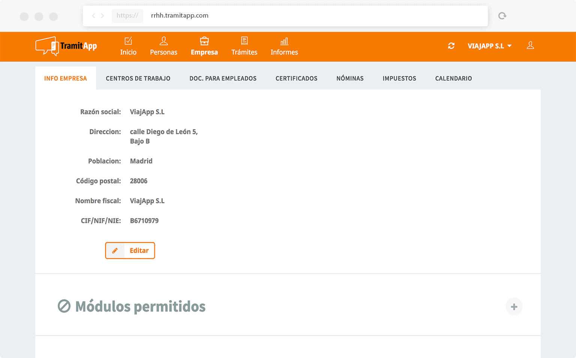Open the IMPUESTOS tab
The image size is (576, 358).
click(x=399, y=78)
